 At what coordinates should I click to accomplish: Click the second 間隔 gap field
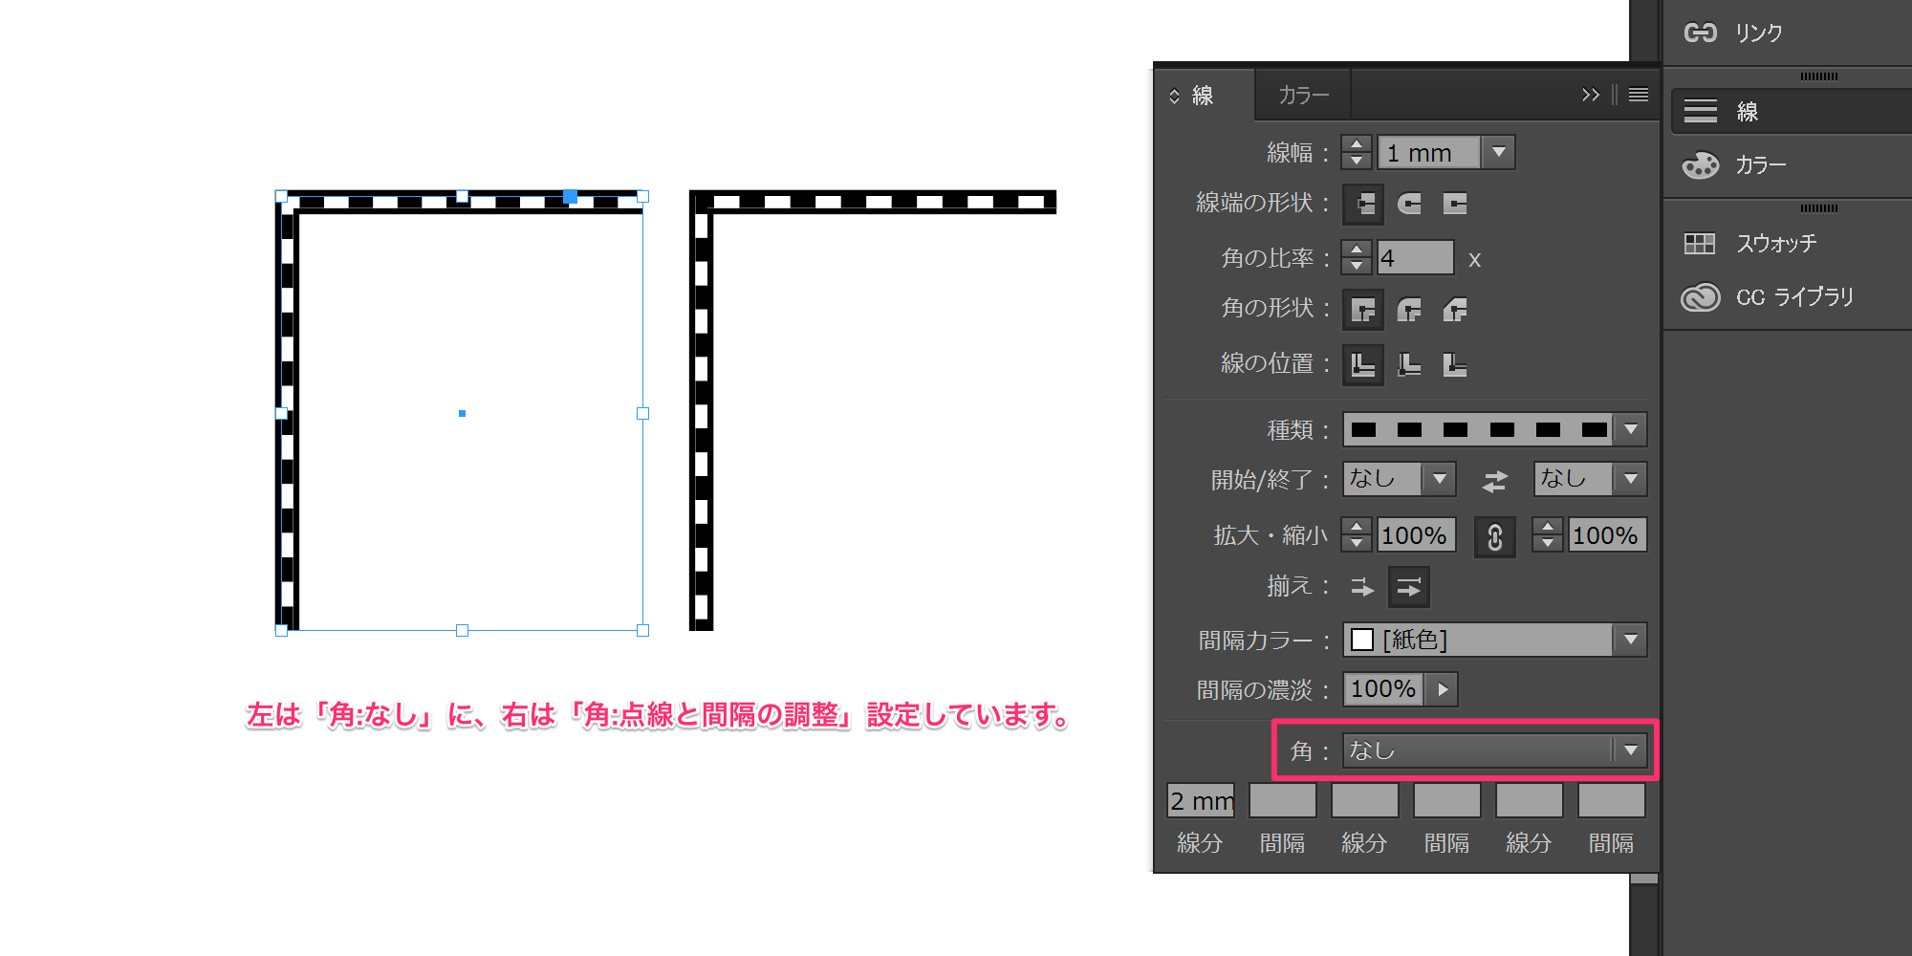coord(1447,800)
